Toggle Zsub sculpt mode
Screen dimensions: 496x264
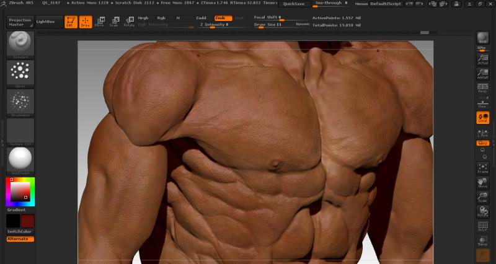(223, 18)
